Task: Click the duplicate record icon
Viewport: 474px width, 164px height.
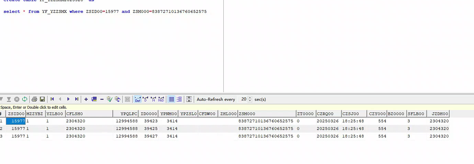Action: coord(94,99)
